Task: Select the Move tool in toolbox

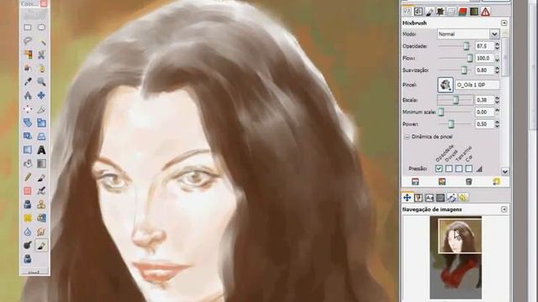Action: click(41, 96)
